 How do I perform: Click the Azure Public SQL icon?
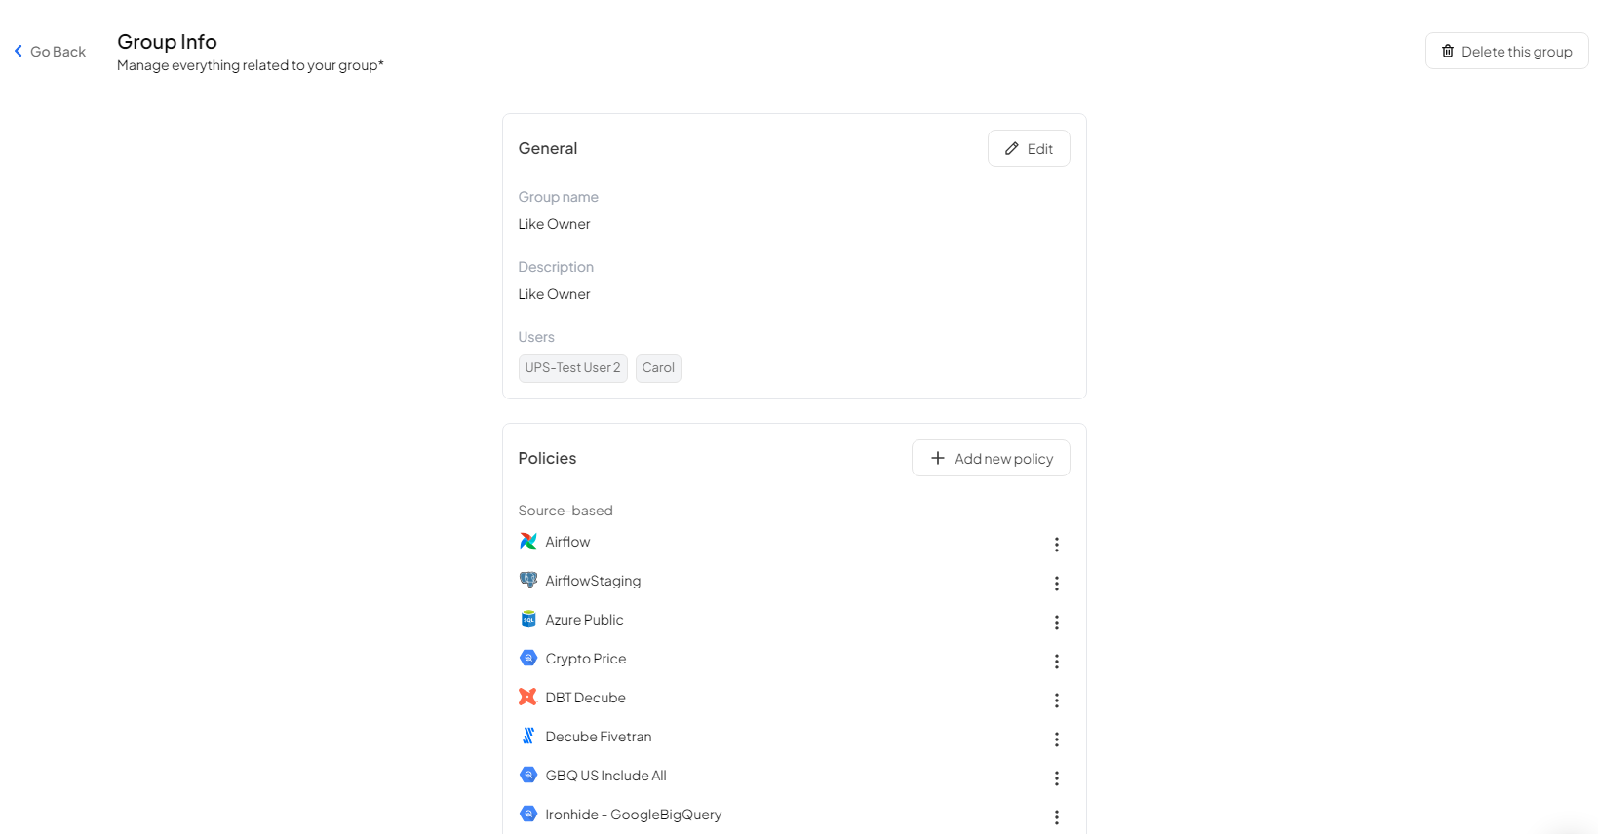(527, 619)
